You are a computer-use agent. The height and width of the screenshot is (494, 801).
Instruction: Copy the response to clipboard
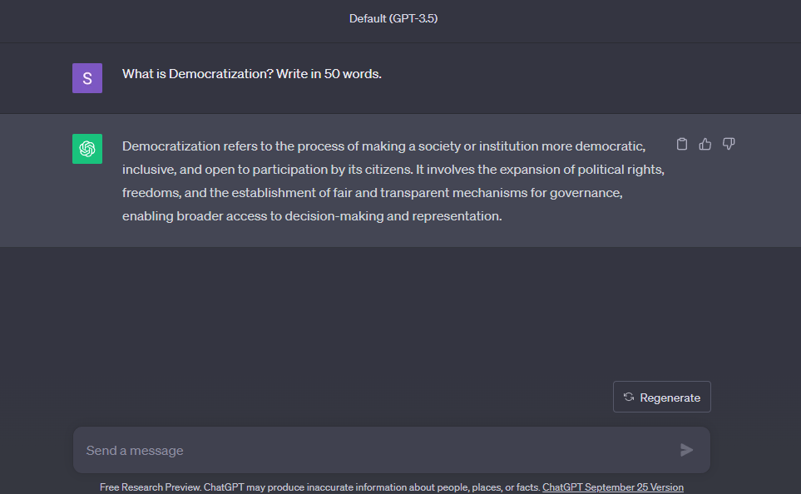pyautogui.click(x=681, y=144)
